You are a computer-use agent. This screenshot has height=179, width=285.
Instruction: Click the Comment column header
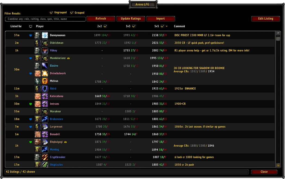179,26
